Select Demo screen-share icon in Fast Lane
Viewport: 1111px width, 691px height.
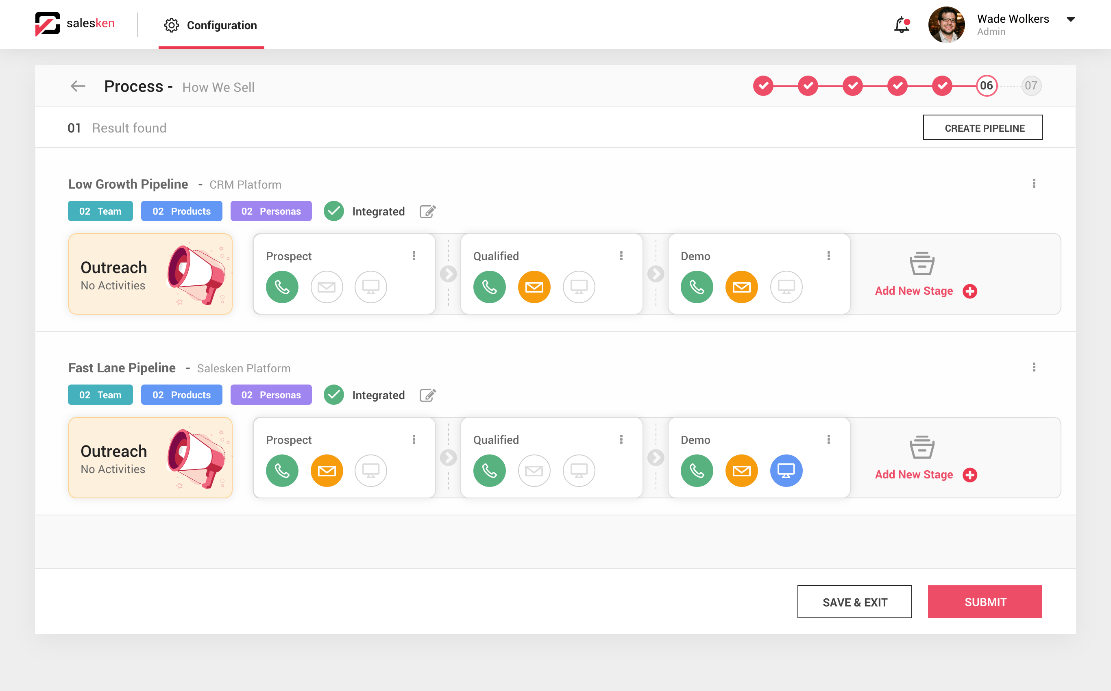pos(786,470)
